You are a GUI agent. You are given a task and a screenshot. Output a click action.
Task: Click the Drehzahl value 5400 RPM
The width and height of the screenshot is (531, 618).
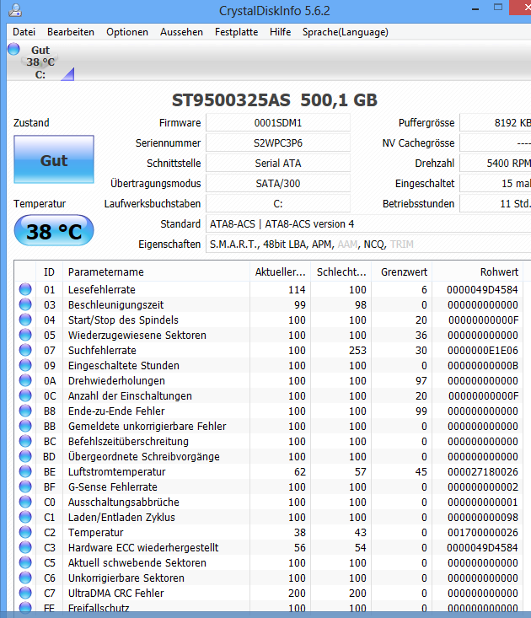click(x=496, y=164)
